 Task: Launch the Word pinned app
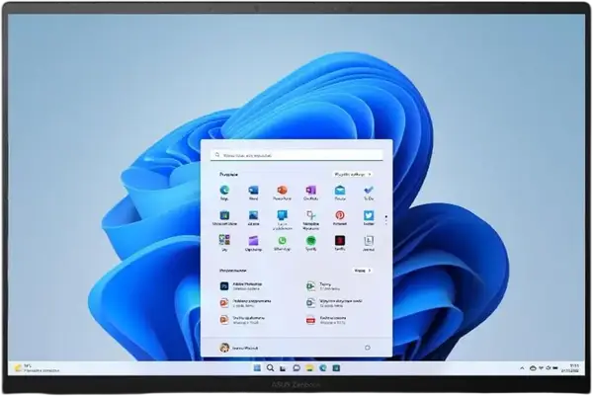(x=254, y=191)
